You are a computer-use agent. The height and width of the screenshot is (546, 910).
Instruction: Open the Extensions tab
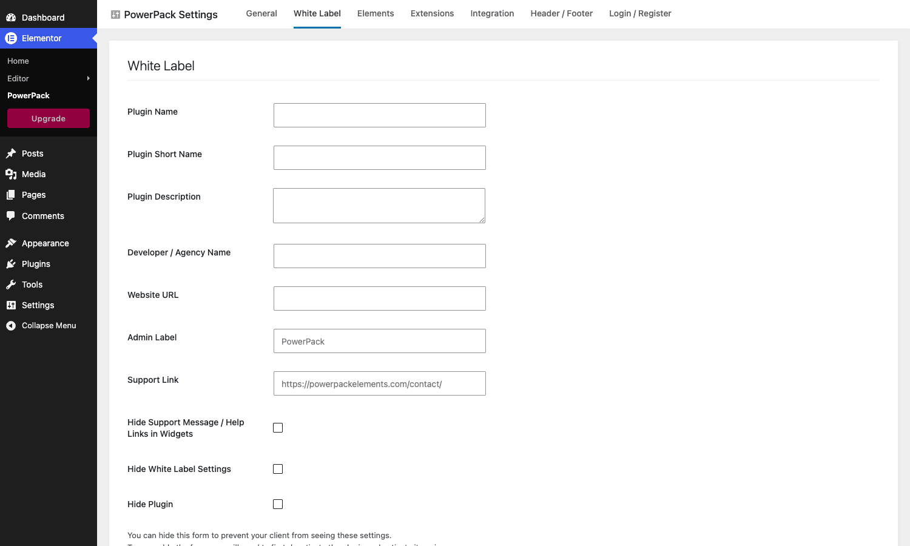coord(432,13)
